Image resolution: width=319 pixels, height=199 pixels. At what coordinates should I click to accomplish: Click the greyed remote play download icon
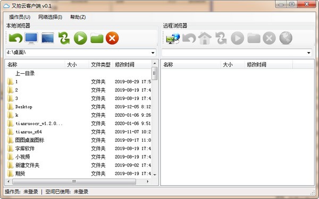pos(238,38)
